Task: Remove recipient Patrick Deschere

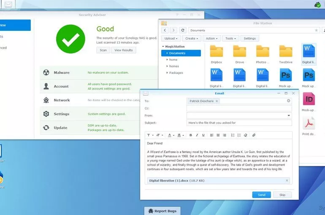Action: (x=217, y=101)
